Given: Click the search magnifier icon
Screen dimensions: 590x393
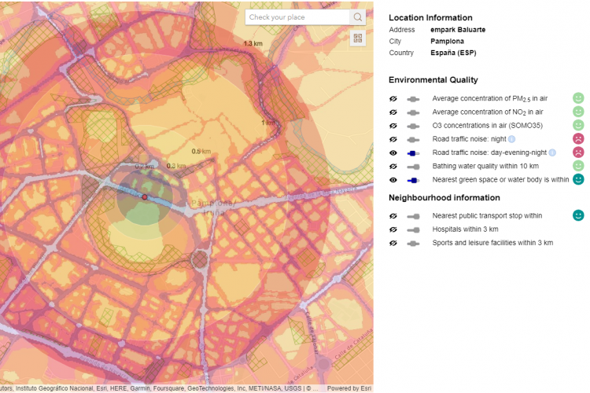Looking at the screenshot, I should (x=358, y=17).
